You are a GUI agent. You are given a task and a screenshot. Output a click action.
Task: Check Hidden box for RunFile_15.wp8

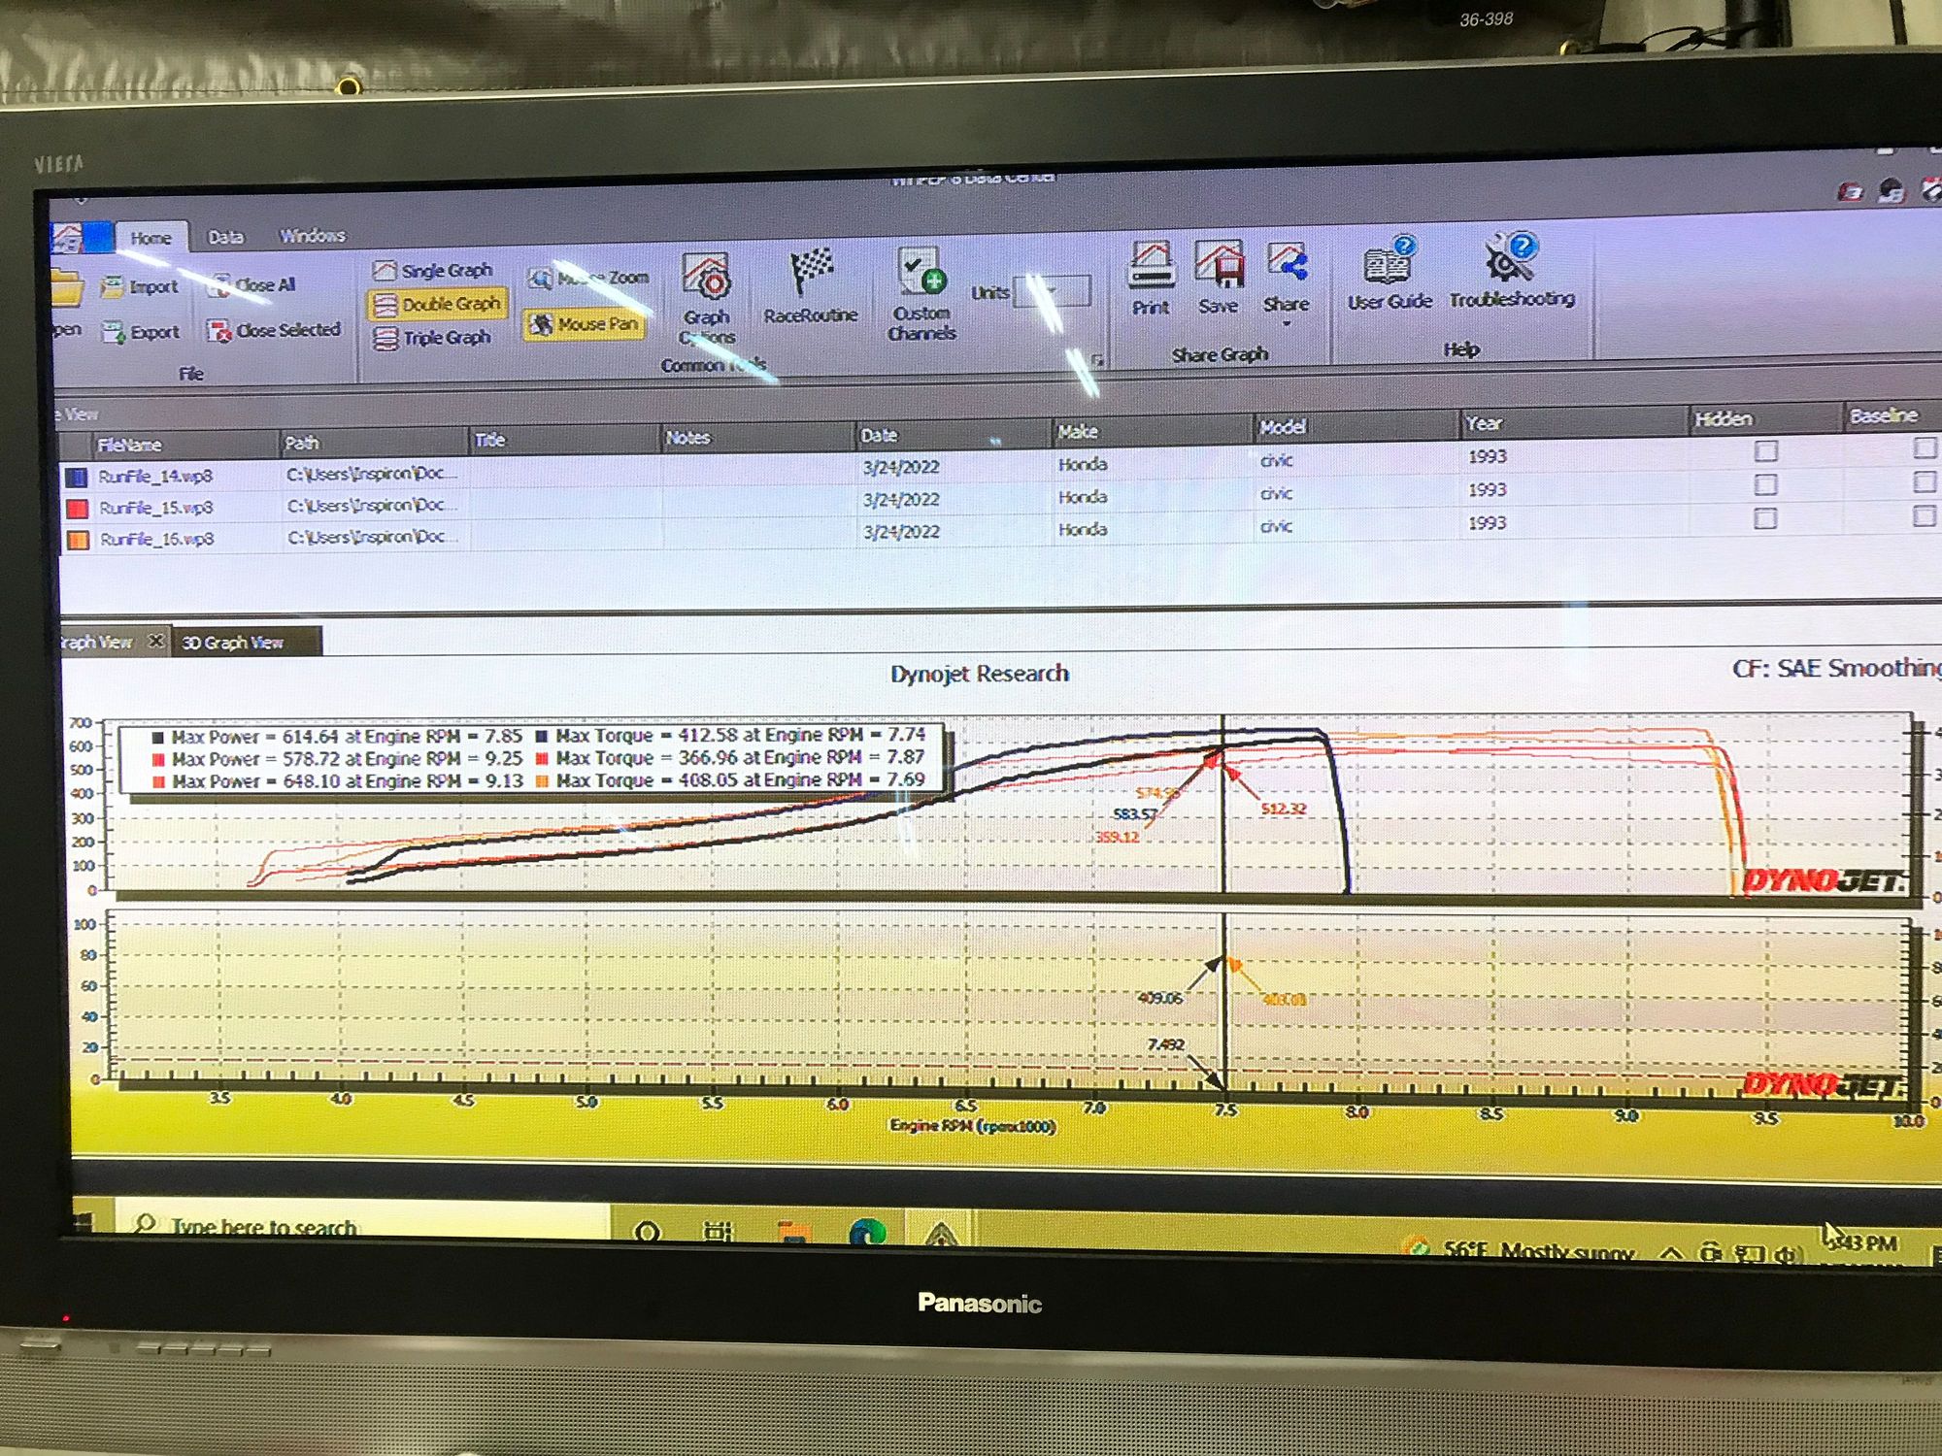coord(1765,484)
